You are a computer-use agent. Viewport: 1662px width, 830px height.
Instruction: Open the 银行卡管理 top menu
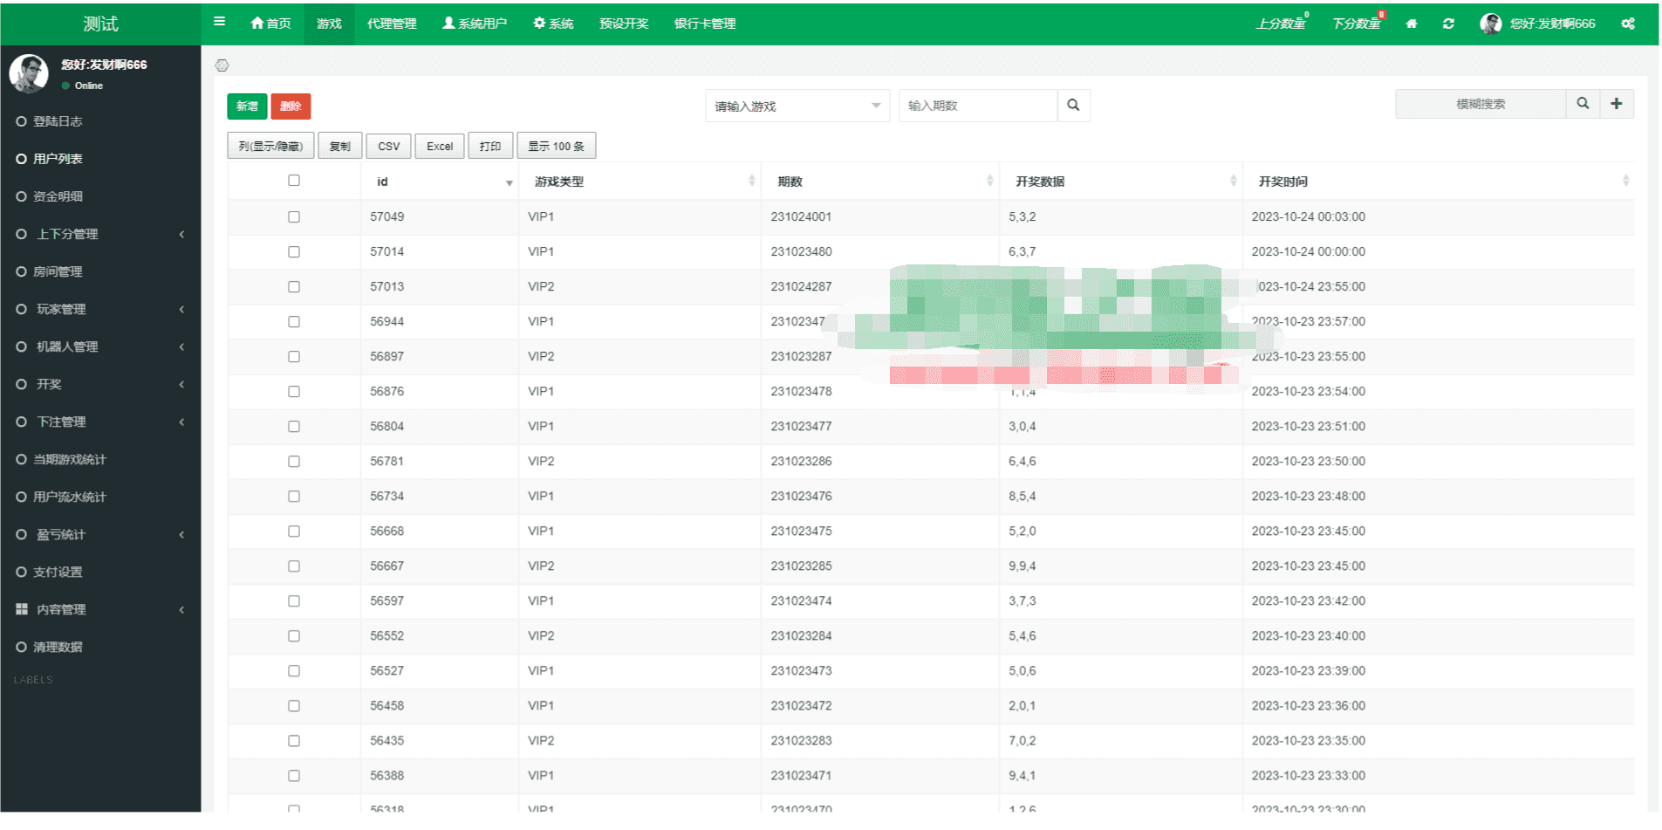(x=705, y=24)
